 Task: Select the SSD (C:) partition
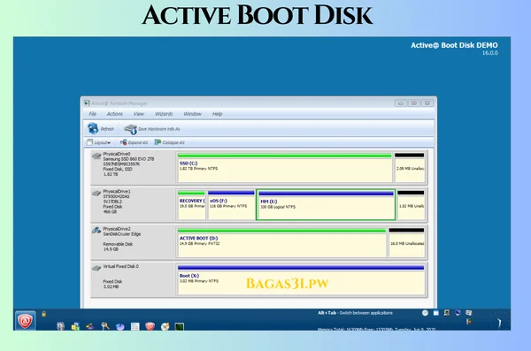(x=284, y=168)
